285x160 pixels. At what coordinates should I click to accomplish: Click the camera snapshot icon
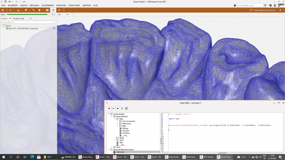(47, 10)
